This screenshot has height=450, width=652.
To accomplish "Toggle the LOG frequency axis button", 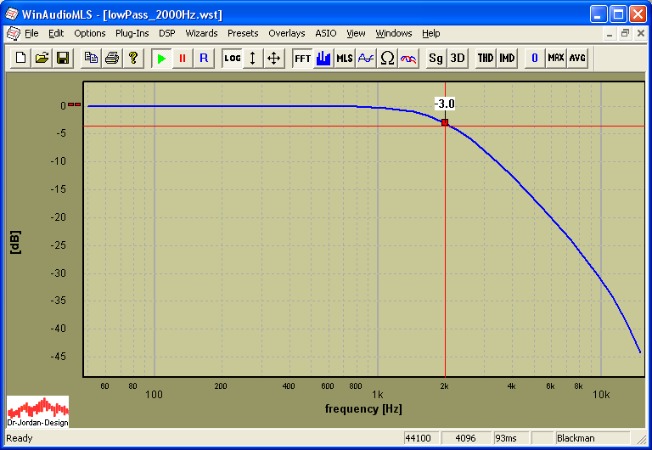I will 232,58.
